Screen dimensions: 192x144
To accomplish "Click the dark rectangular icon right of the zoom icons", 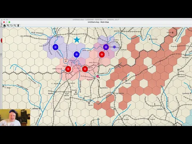I will (18, 26).
